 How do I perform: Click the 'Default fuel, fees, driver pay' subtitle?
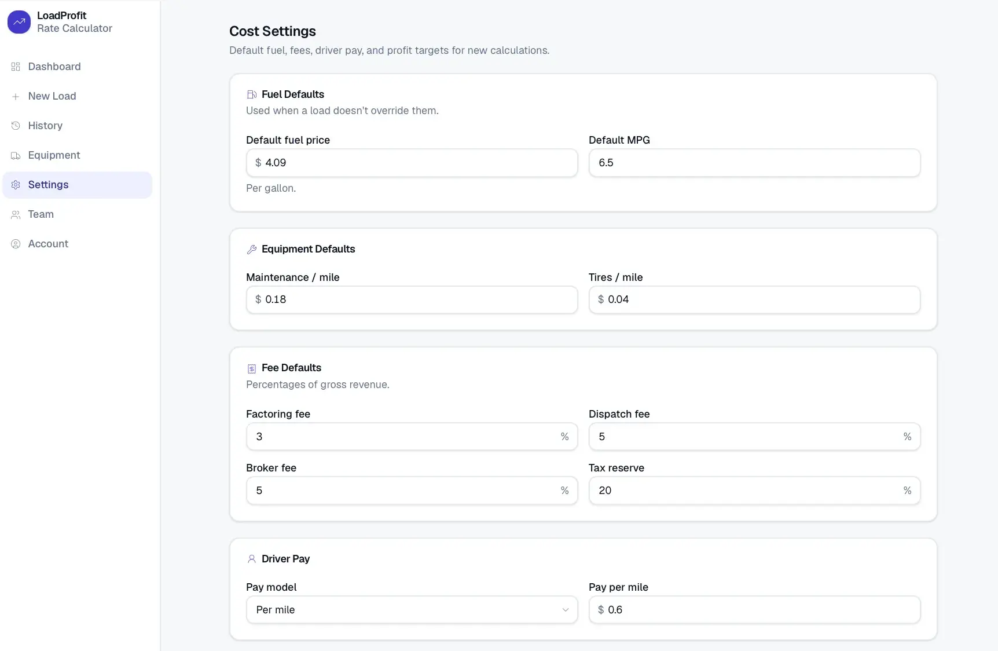click(389, 50)
